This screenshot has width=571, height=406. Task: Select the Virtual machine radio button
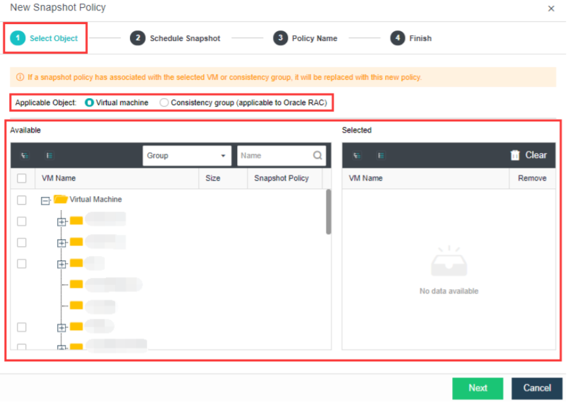[x=90, y=103]
